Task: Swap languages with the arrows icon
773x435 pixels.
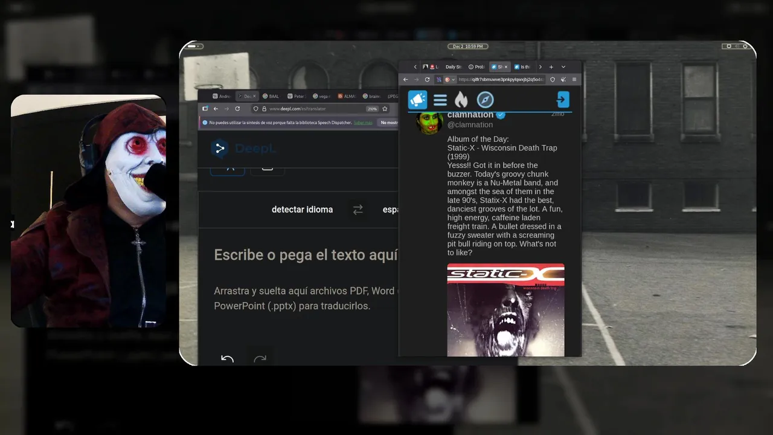Action: click(358, 210)
